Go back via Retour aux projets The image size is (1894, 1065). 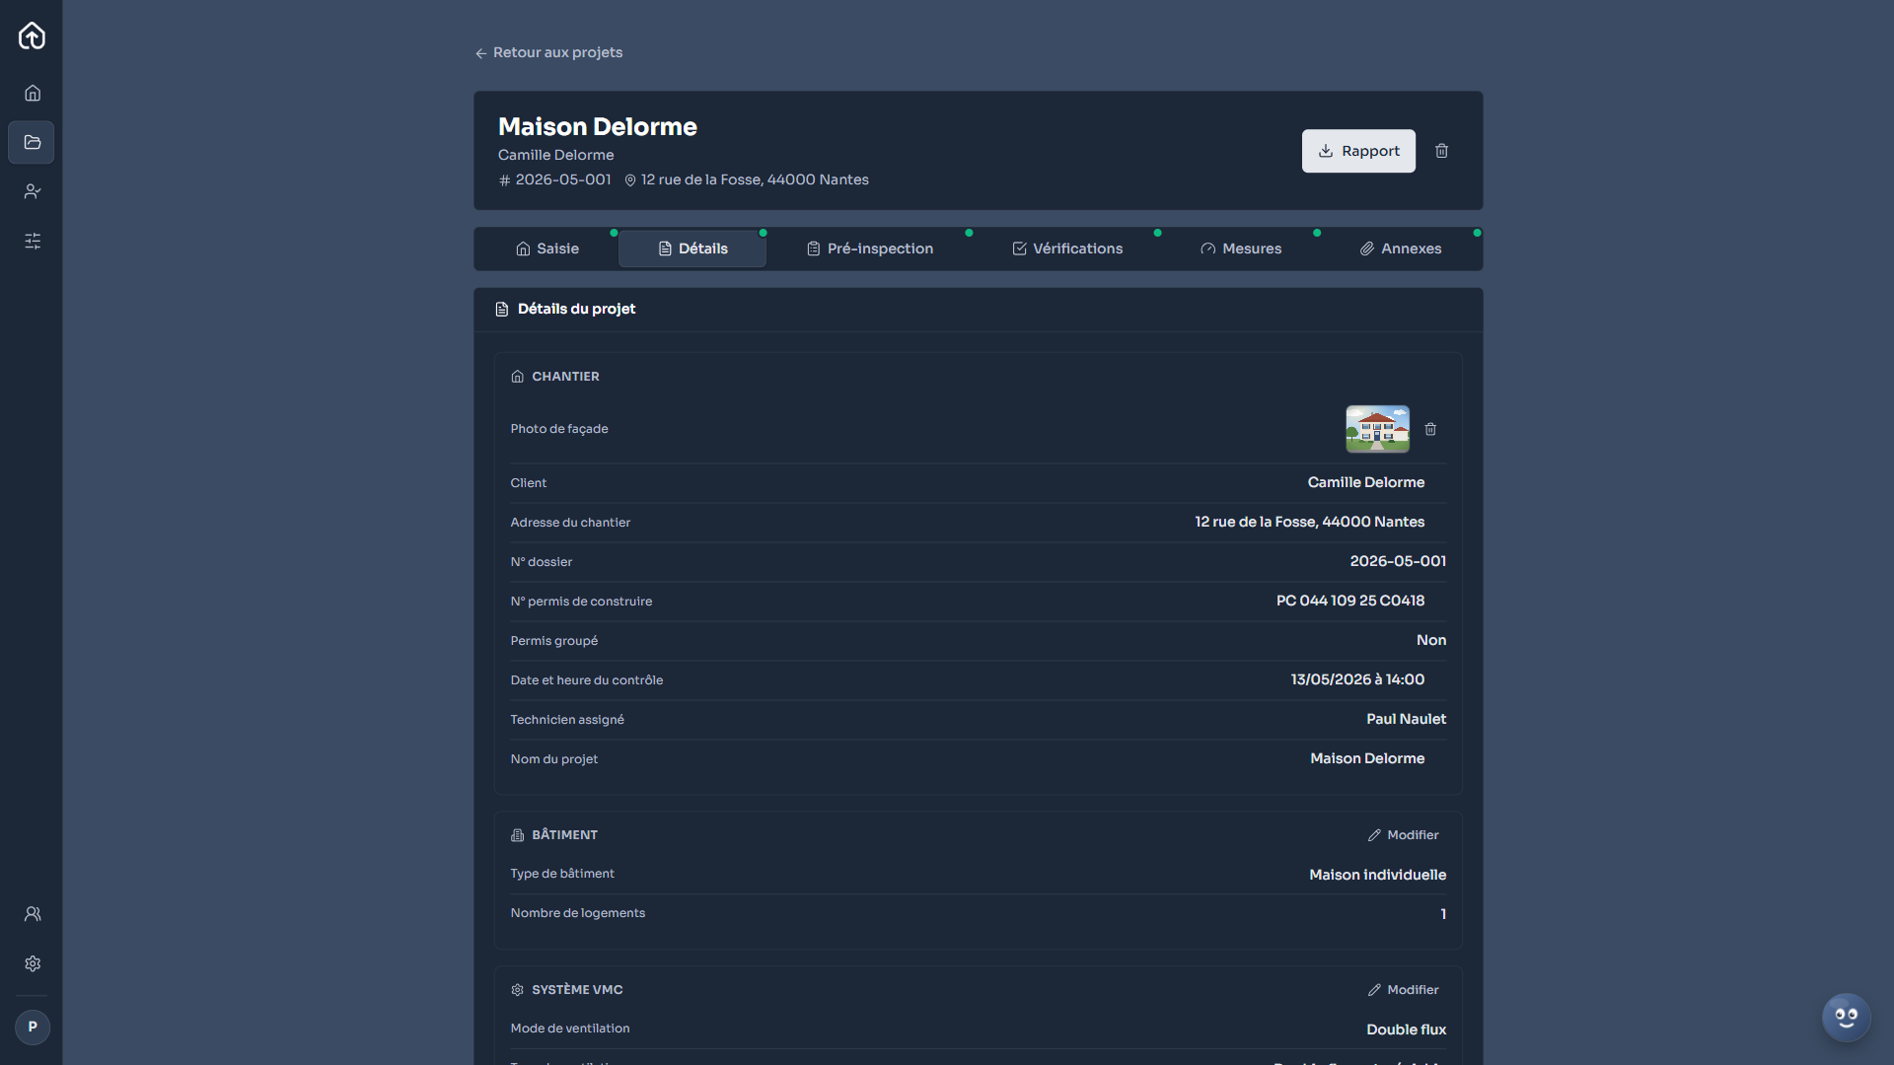(x=548, y=52)
